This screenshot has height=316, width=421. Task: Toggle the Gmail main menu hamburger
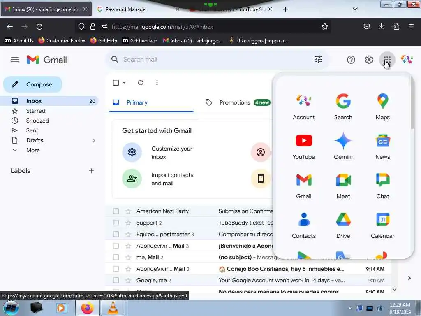click(x=15, y=60)
